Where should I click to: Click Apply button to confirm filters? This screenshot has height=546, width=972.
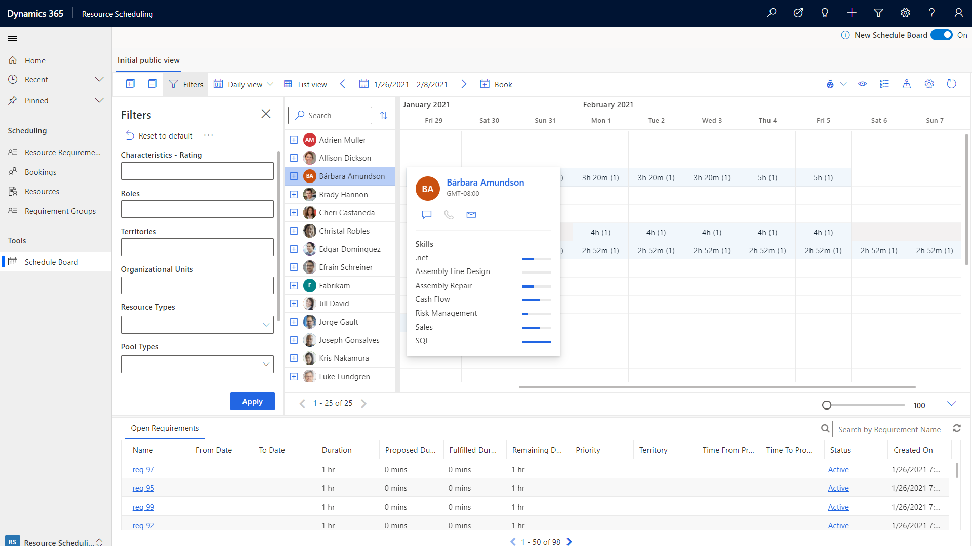click(252, 401)
